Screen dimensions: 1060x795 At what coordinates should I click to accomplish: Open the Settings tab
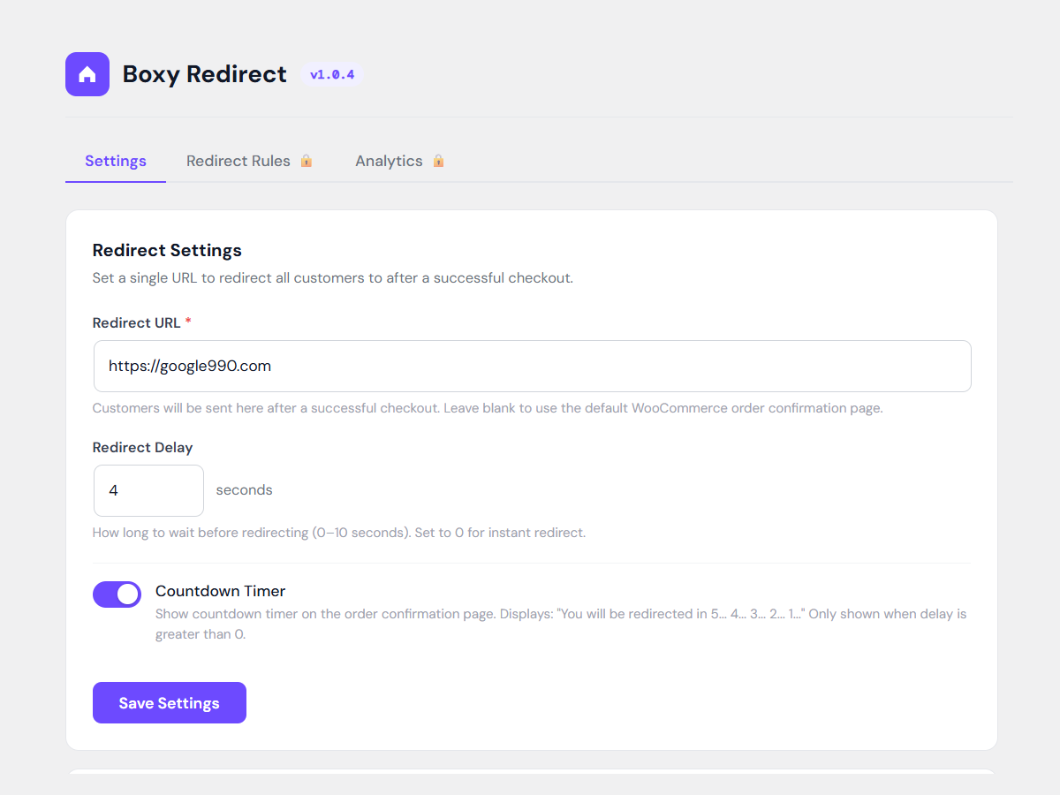click(116, 161)
